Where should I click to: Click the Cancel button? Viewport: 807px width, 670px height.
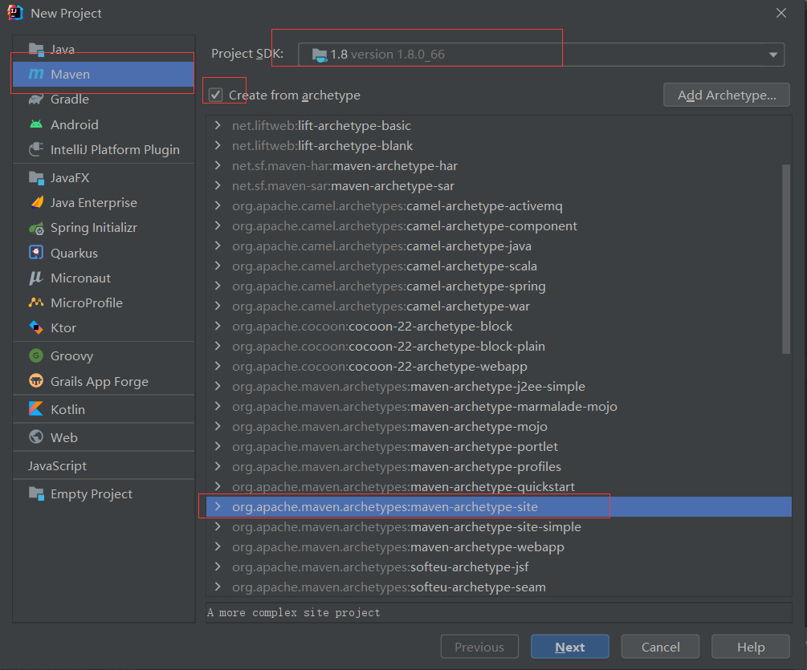[x=660, y=647]
